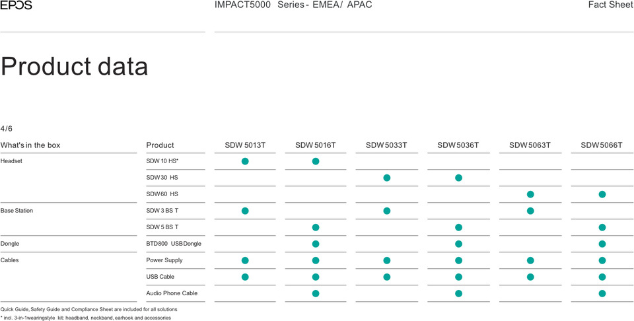Select the SDW 5063T column header

[x=530, y=145]
